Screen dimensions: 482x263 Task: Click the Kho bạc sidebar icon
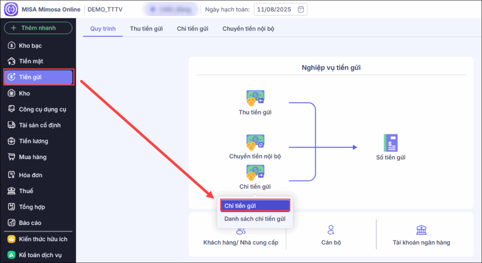click(x=11, y=46)
